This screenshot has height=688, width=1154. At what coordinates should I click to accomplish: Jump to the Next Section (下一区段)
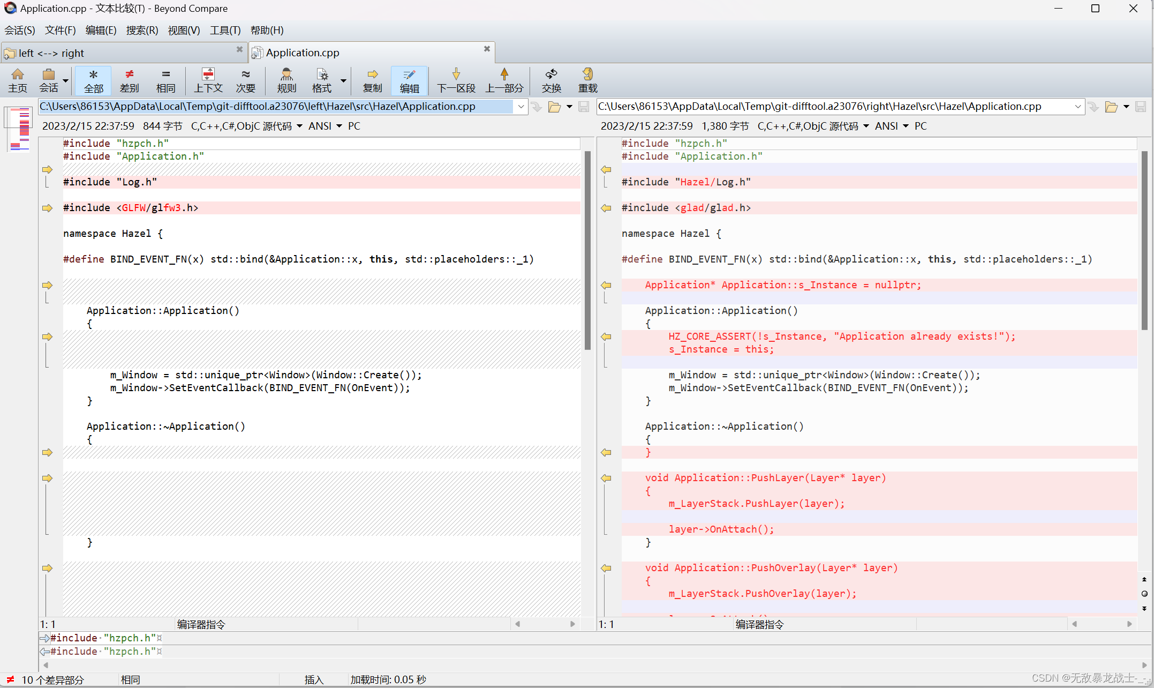coord(456,80)
